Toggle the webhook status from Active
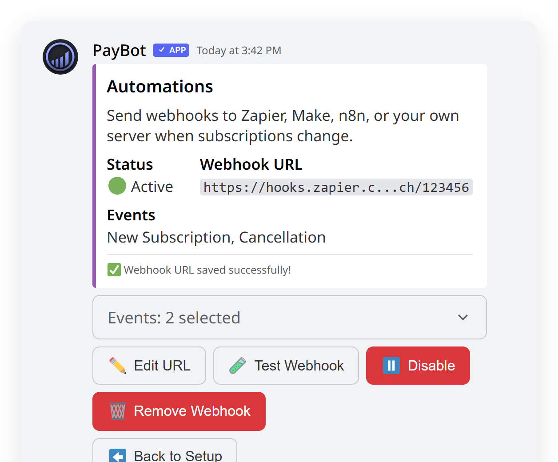Image resolution: width=558 pixels, height=462 pixels. pos(418,365)
